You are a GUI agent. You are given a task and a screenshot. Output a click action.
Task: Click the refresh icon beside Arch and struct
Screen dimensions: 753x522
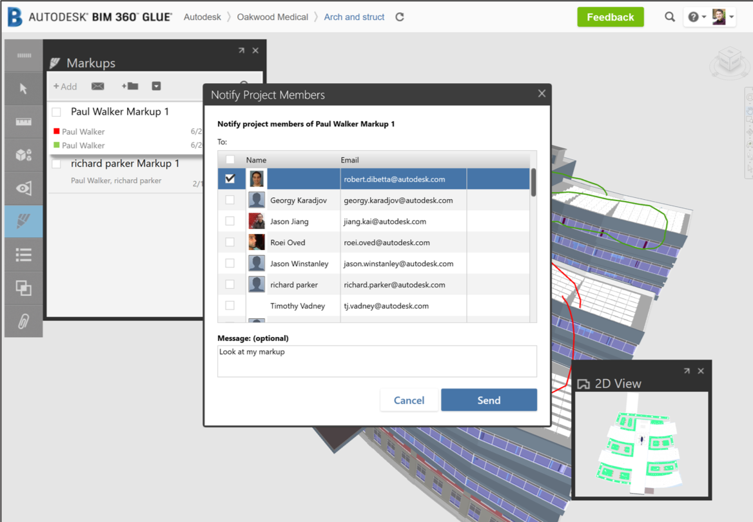click(400, 17)
